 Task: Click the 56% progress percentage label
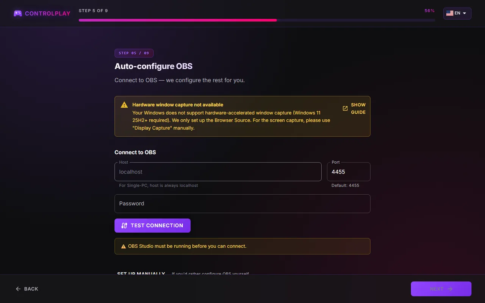point(430,11)
